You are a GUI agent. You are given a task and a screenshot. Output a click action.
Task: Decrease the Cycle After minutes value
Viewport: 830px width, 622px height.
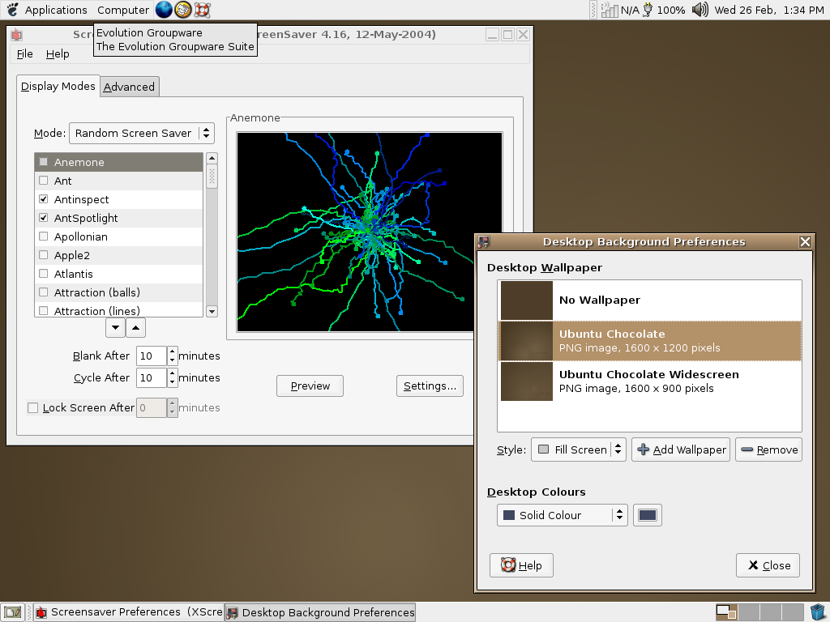tap(172, 382)
